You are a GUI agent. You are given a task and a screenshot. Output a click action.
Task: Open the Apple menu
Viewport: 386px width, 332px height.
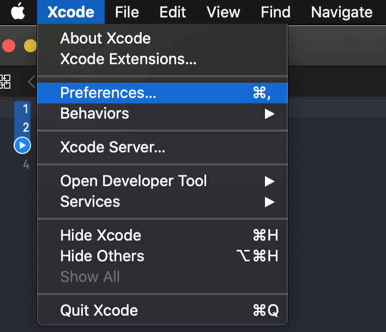pyautogui.click(x=18, y=11)
